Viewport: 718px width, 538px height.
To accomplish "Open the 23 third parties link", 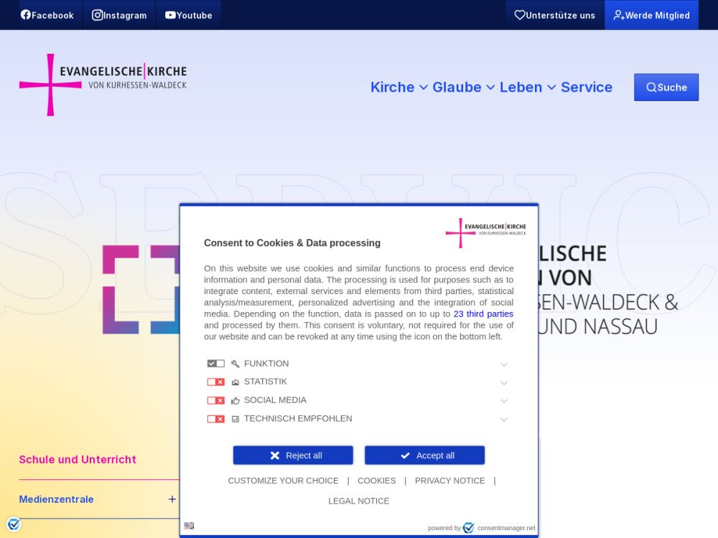I will pyautogui.click(x=483, y=314).
